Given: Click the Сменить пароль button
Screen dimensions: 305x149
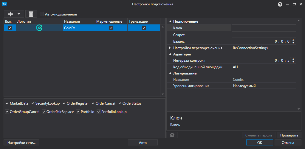Looking at the screenshot, I should coord(258,135).
